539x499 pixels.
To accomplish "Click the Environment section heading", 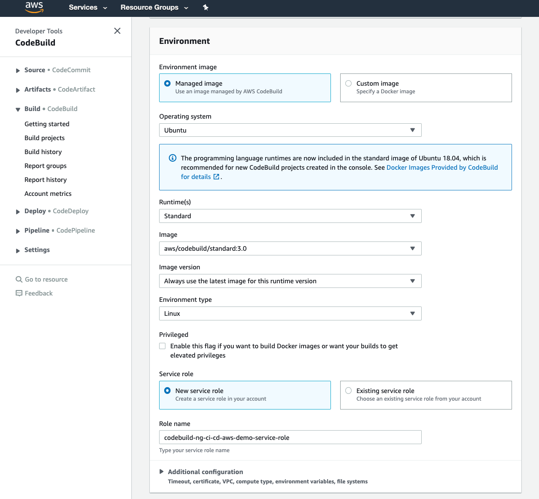I will click(184, 41).
